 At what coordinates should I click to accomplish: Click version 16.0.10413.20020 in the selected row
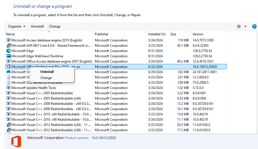tap(205, 66)
